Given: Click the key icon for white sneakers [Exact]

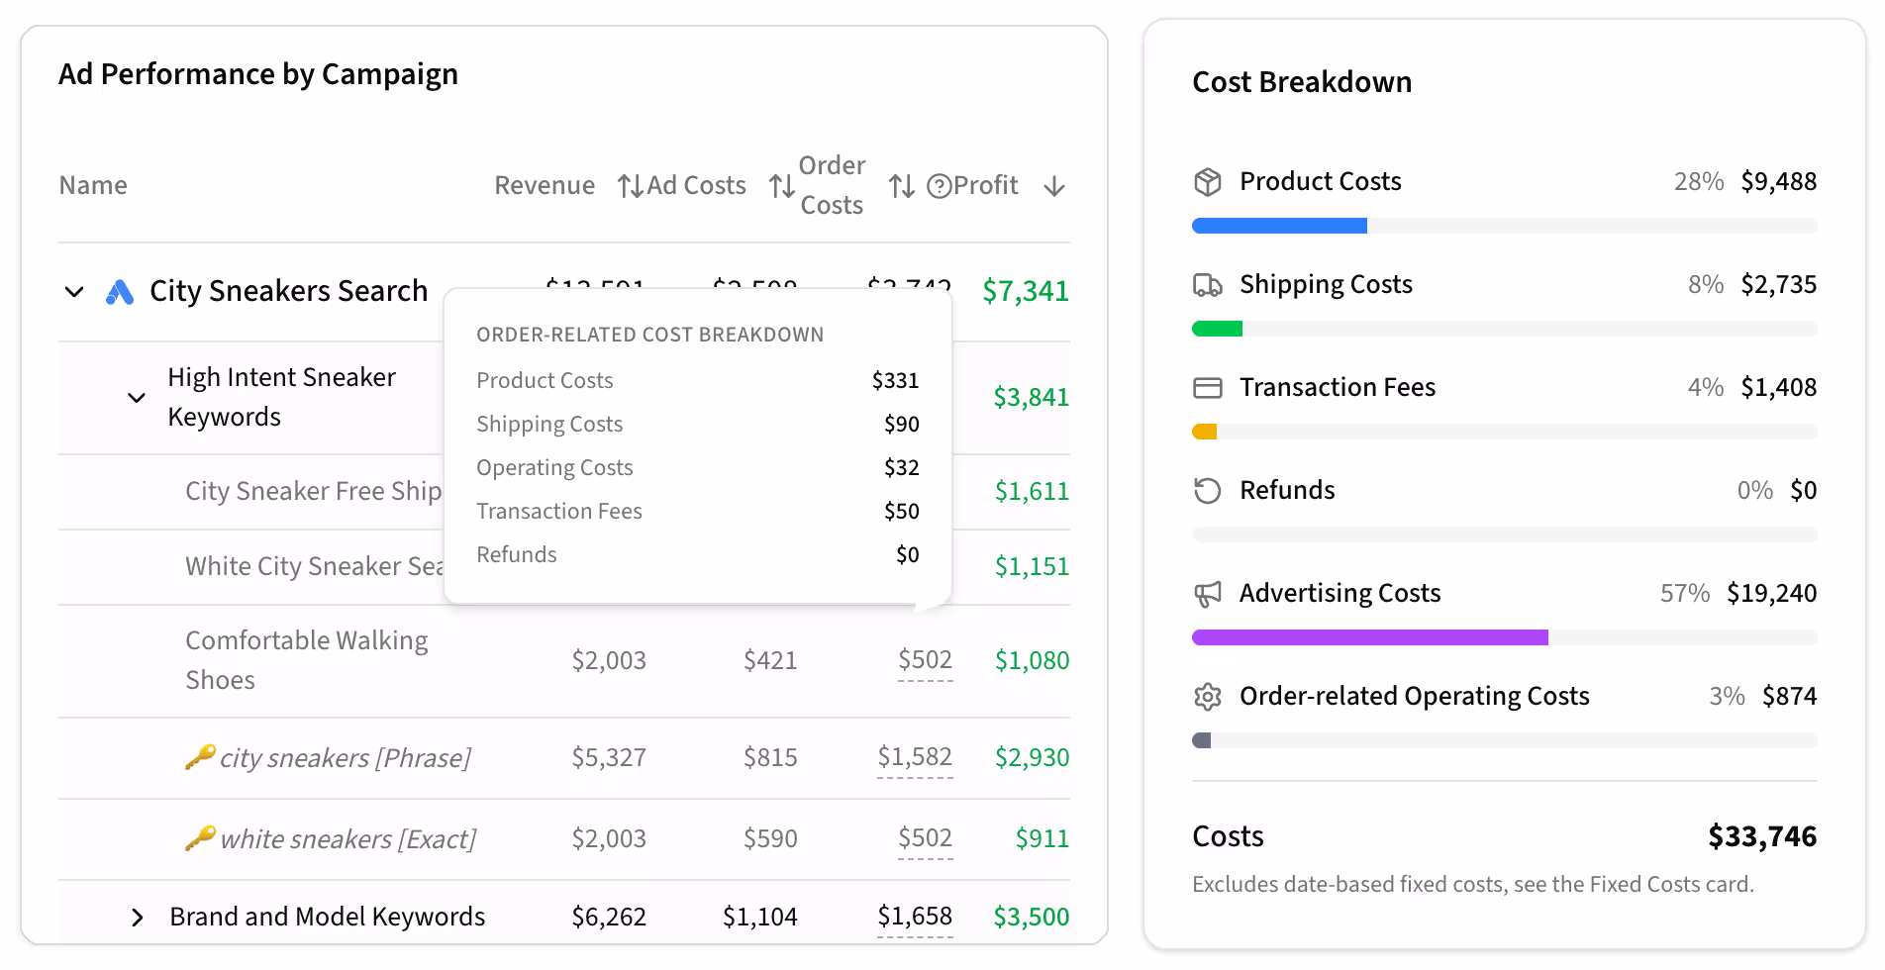Looking at the screenshot, I should pyautogui.click(x=200, y=838).
